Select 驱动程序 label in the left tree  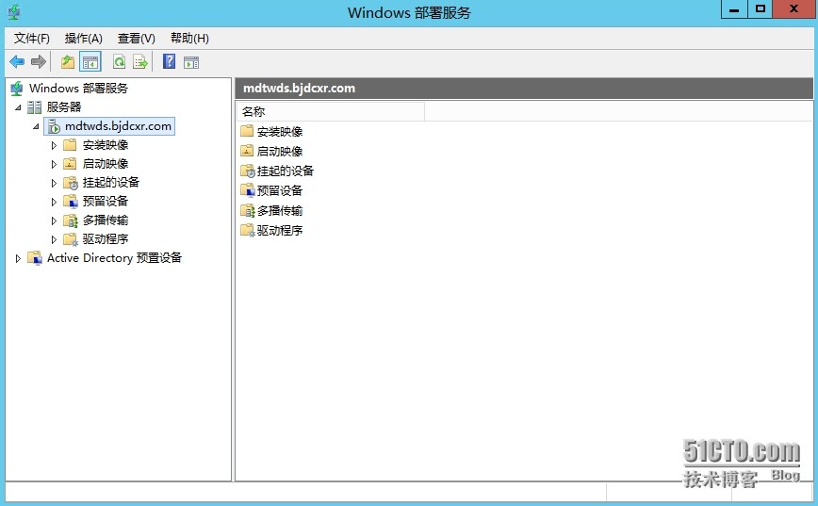pyautogui.click(x=106, y=239)
